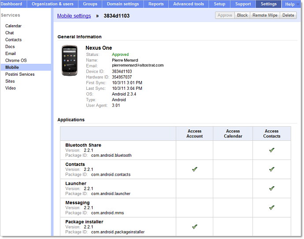Select Calendar in Services sidebar

click(13, 26)
